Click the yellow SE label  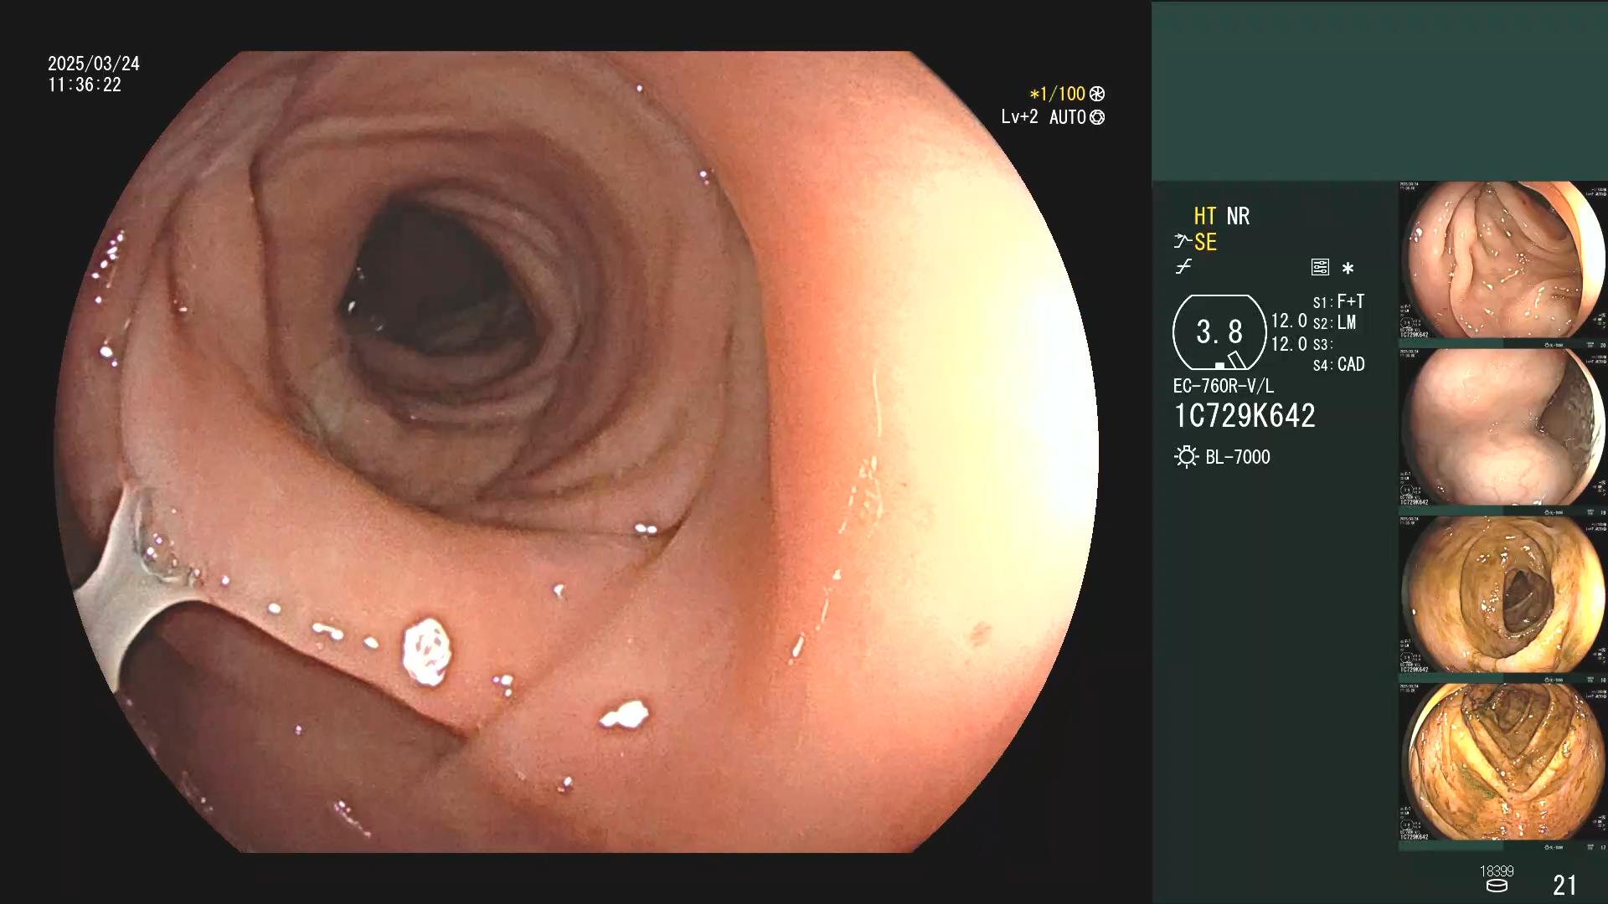pos(1205,242)
